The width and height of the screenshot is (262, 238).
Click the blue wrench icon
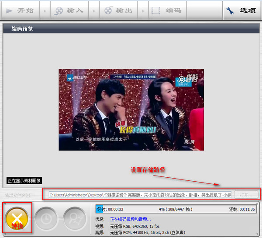pos(230,11)
